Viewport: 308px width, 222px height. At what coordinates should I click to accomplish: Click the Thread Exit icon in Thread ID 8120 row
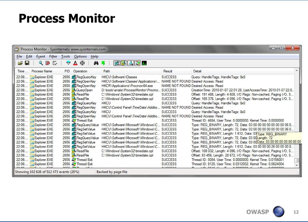[x=74, y=164]
